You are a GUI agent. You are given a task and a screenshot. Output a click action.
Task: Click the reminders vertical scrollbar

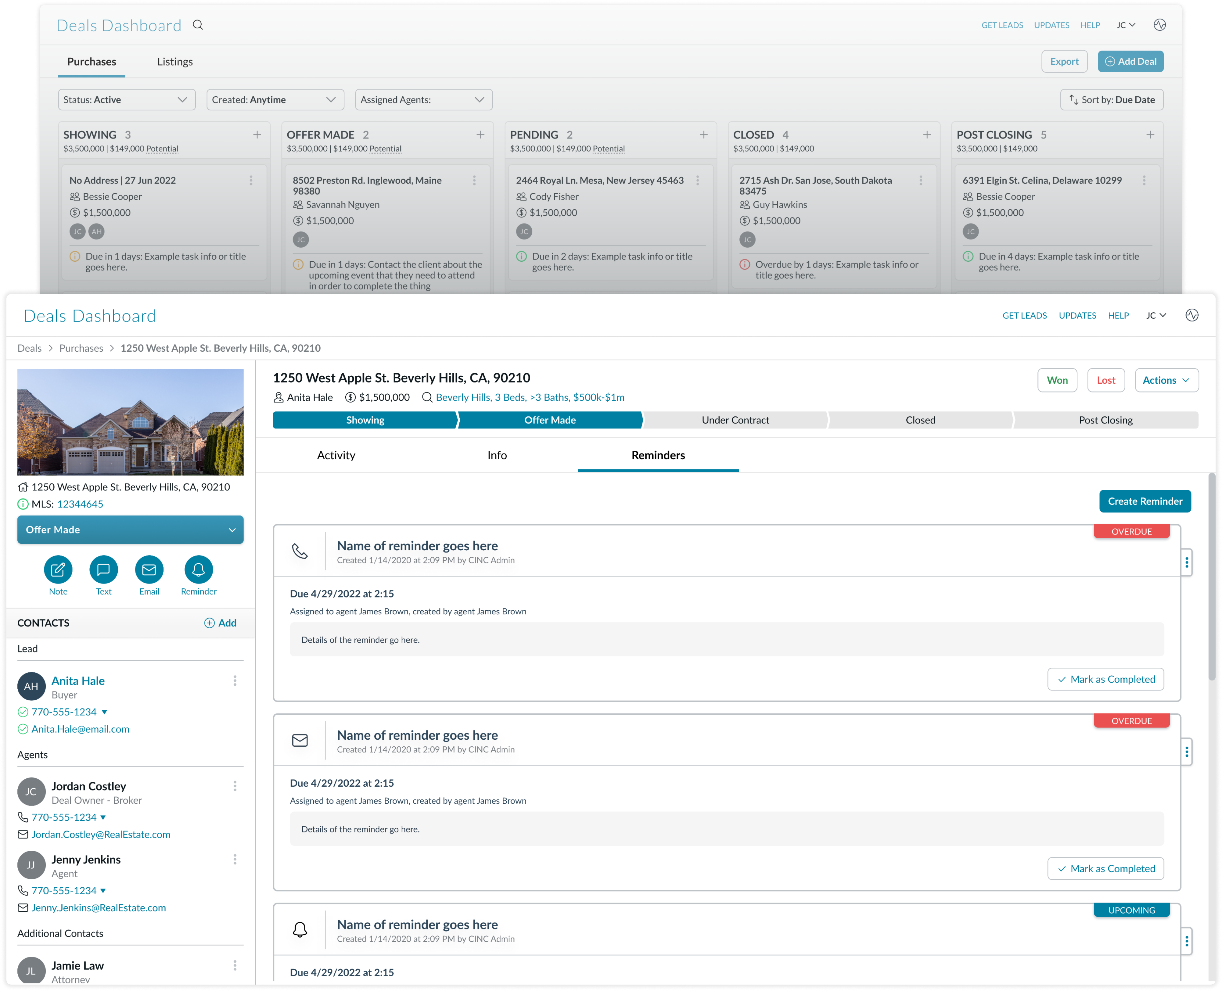[x=1212, y=576]
